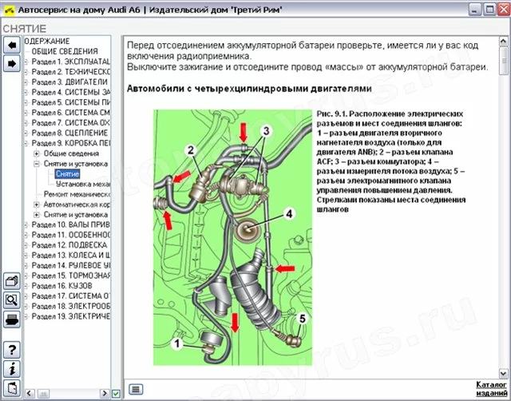Click the tree pane horizontal scrollbar thumb

(x=42, y=394)
